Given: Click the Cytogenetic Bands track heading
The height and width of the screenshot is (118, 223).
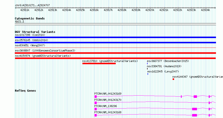Looking at the screenshot, I should [30, 18].
